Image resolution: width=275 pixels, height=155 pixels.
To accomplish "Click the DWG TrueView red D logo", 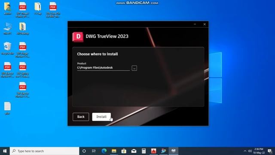I will point(78,37).
